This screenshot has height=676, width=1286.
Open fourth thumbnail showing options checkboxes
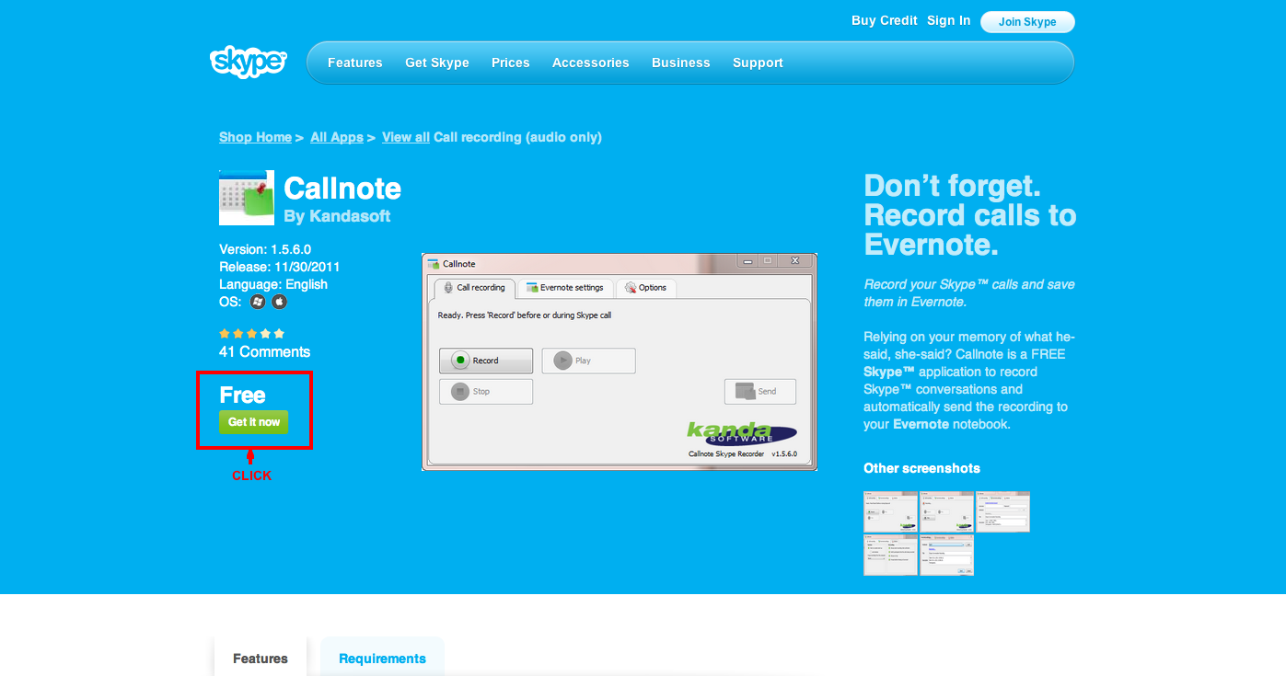coord(891,556)
